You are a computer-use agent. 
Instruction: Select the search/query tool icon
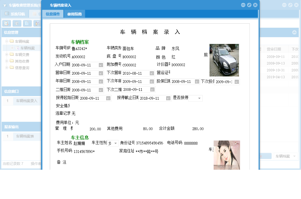click(6, 23)
